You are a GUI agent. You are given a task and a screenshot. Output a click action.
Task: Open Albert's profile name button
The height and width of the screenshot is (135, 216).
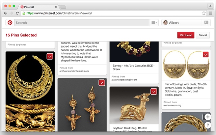click(x=182, y=23)
